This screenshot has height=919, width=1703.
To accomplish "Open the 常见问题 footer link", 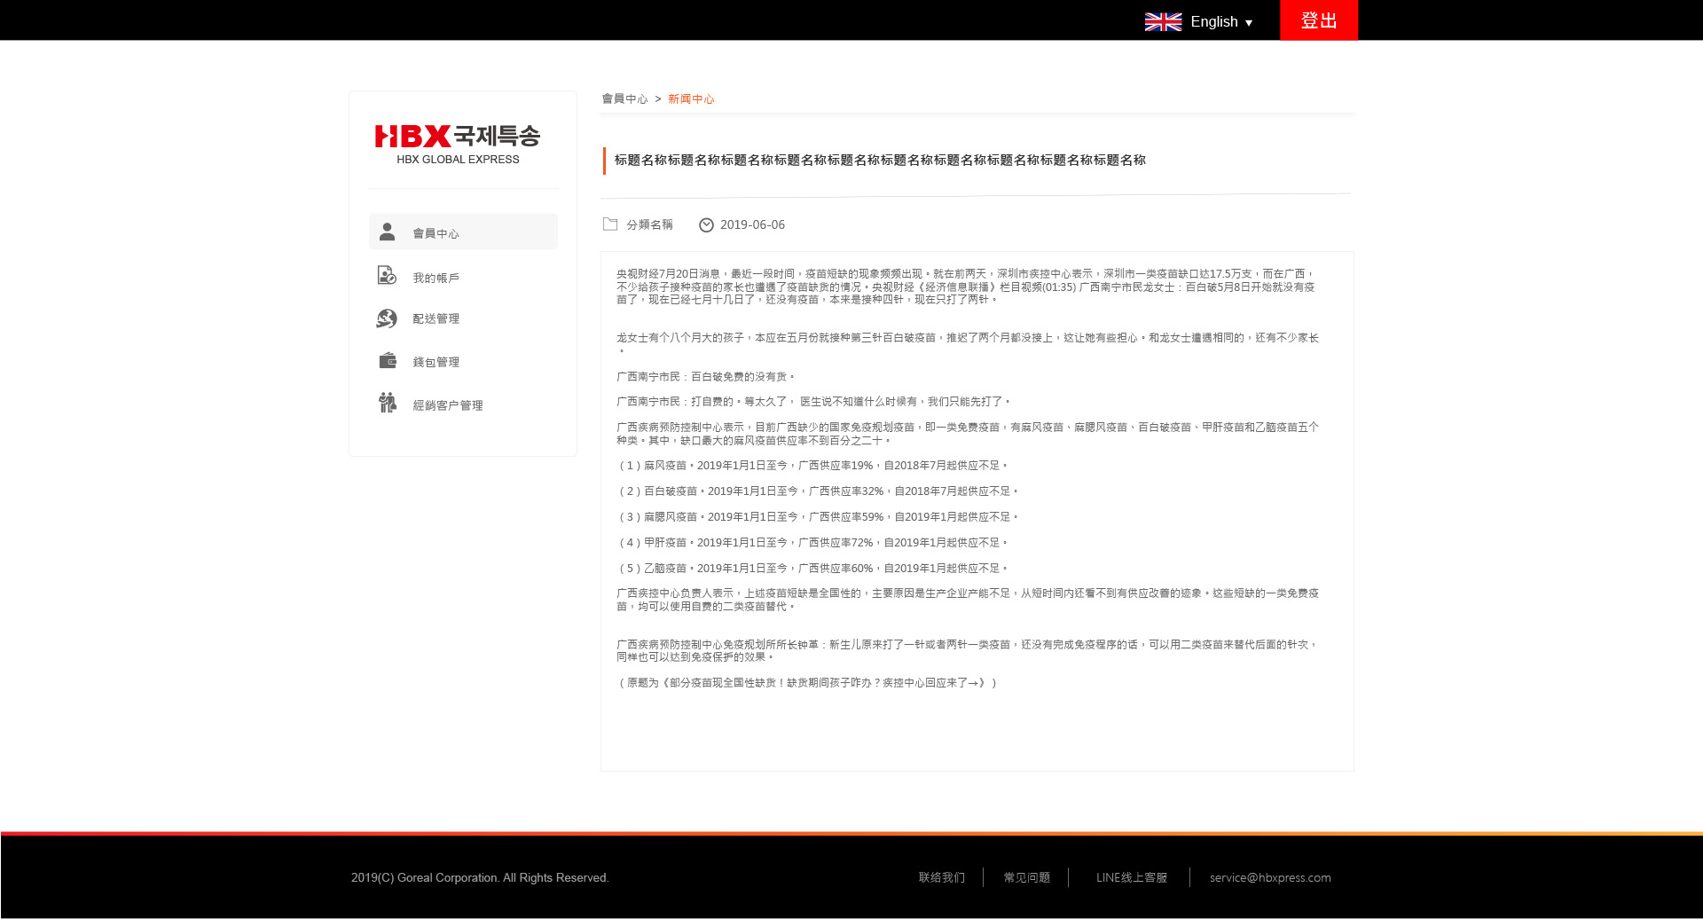I will pos(1026,877).
